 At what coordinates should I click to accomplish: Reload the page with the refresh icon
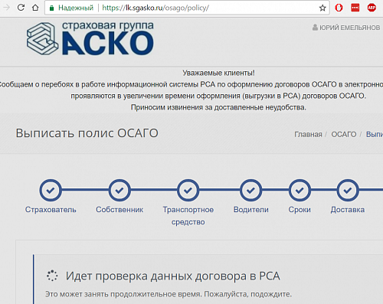[21, 8]
